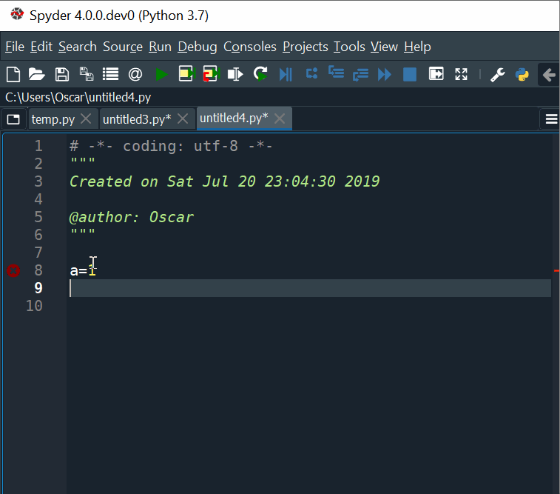The height and width of the screenshot is (494, 560).
Task: Run selection or current line icon
Action: (x=235, y=74)
